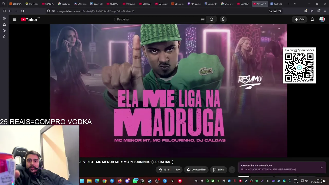Open the Windows Start menu
Screen dimensions: 329x185
point(82,181)
